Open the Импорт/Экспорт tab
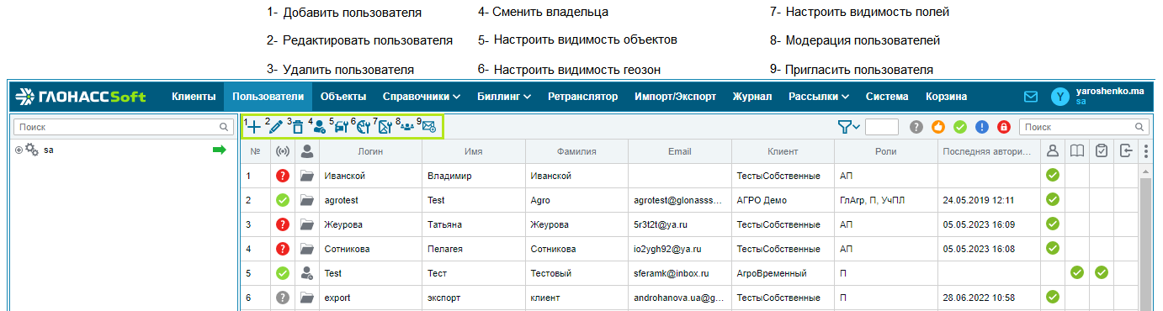 676,97
